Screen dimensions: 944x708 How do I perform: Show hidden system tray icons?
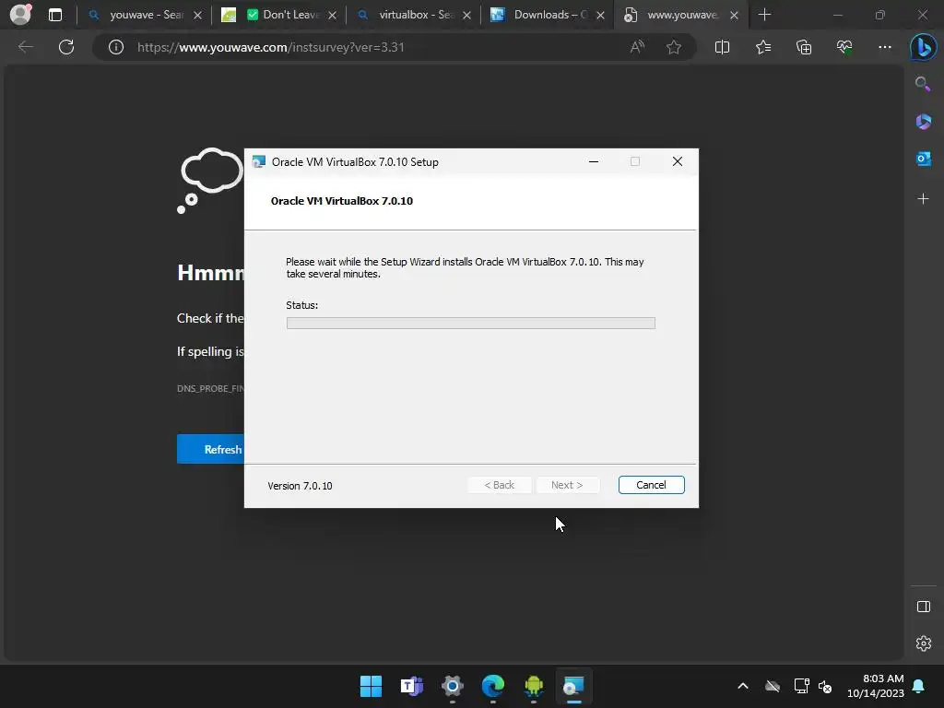743,686
